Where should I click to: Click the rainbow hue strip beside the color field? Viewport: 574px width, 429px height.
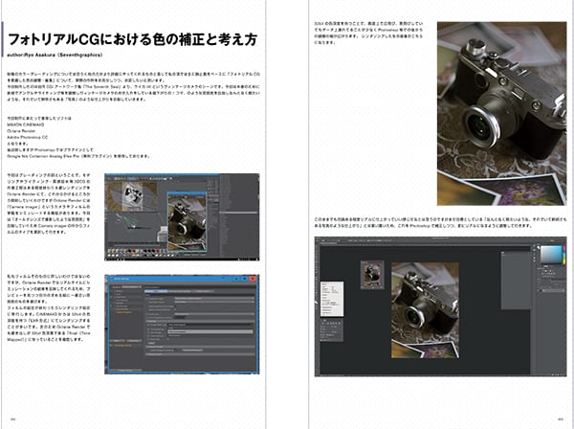(563, 255)
